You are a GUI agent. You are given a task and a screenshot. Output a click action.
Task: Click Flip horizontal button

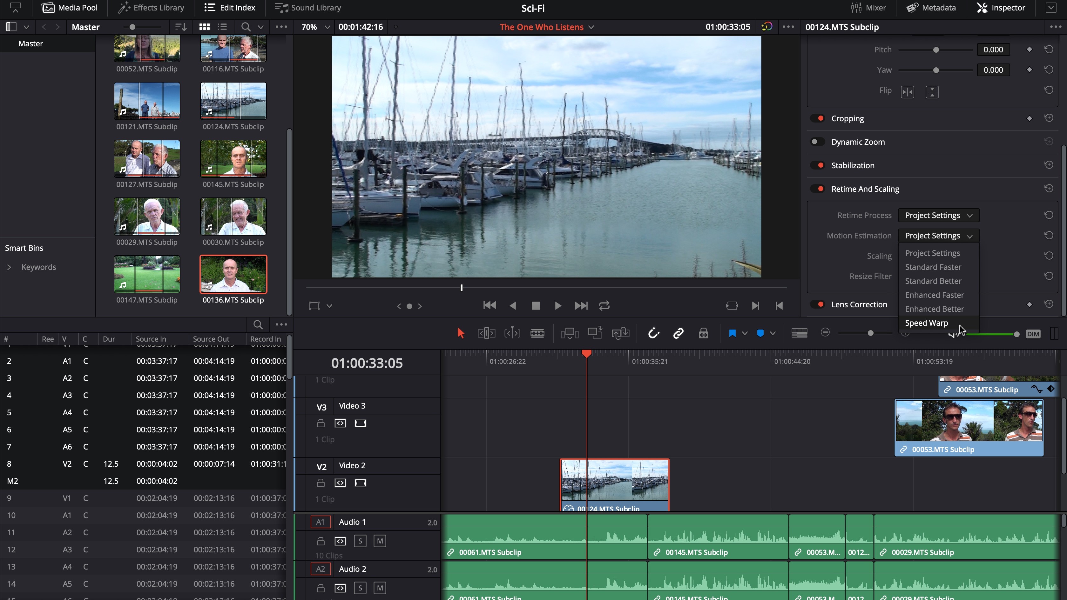click(x=907, y=91)
